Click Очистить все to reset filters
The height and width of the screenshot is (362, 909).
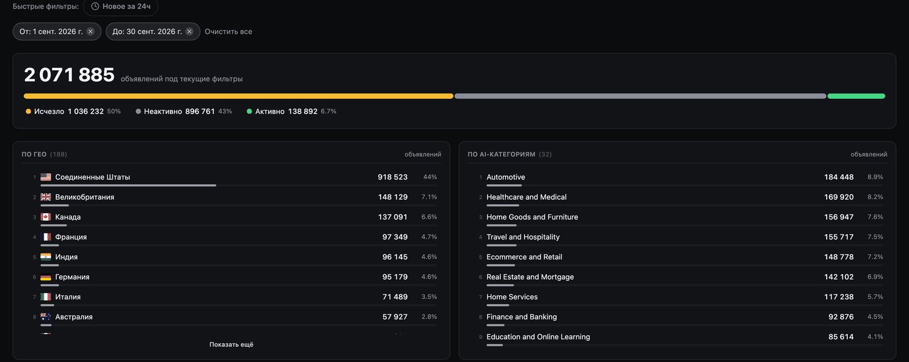tap(228, 32)
